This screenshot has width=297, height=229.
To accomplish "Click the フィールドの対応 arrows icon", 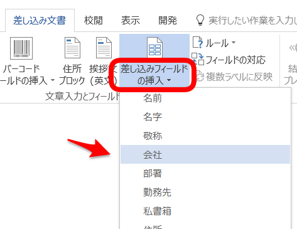I will [x=198, y=59].
